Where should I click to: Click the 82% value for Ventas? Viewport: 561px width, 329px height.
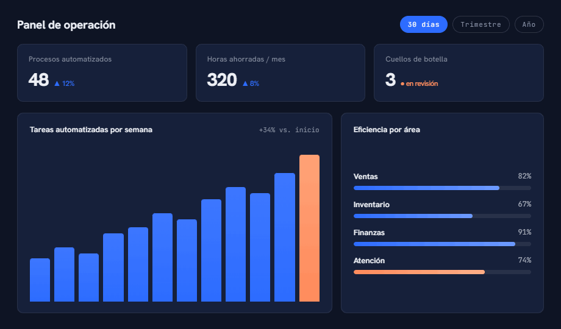tap(524, 176)
